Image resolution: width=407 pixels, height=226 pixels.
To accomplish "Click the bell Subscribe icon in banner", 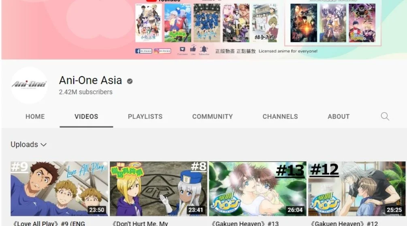I will click(x=204, y=49).
